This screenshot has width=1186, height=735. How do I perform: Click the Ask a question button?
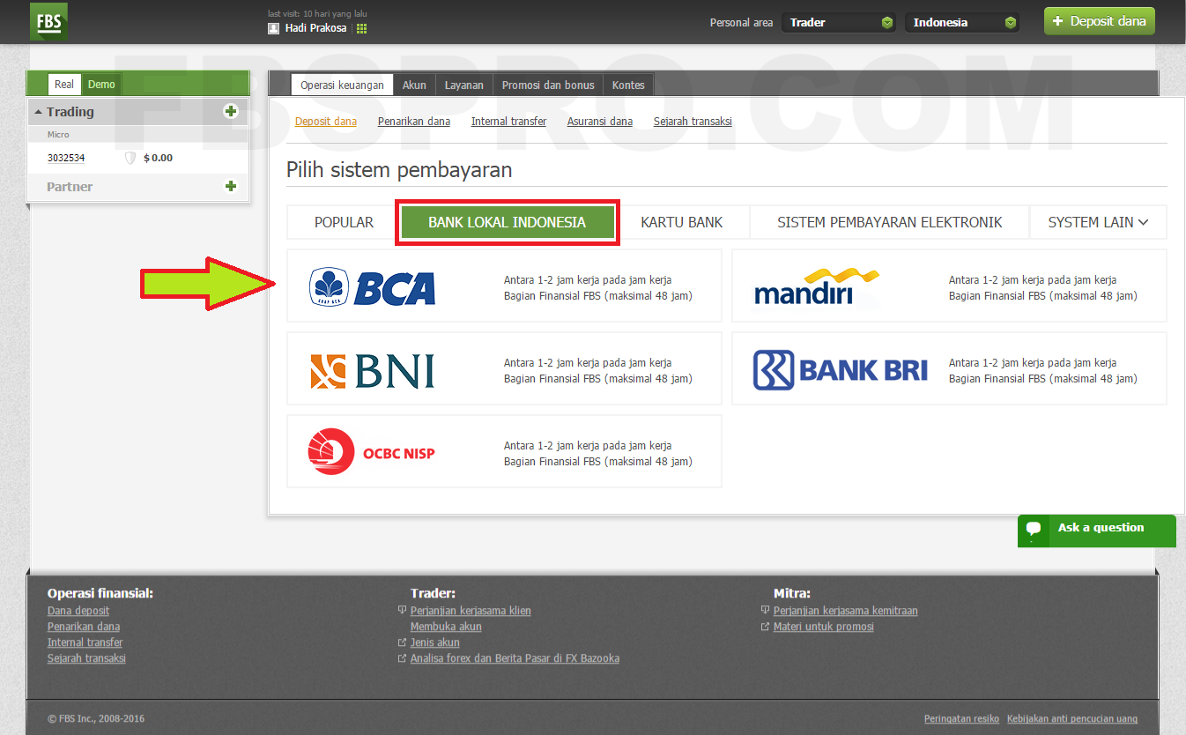1097,530
